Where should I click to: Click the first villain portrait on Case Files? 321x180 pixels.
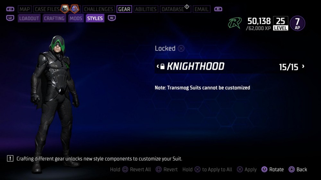coord(65,9)
